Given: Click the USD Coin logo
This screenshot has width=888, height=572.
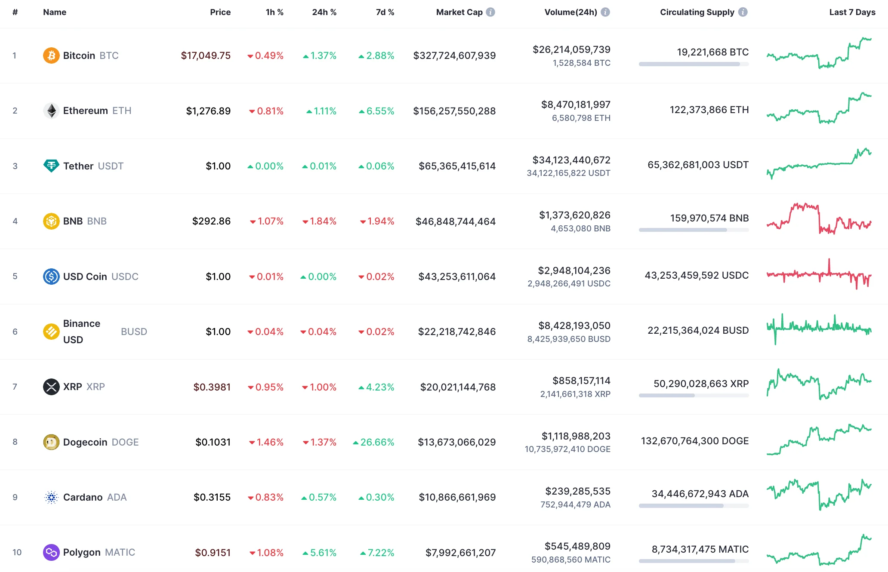Looking at the screenshot, I should click(x=51, y=277).
